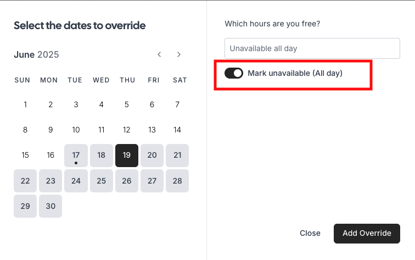The height and width of the screenshot is (260, 415).
Task: Select June 28 date cell
Action: tap(177, 181)
